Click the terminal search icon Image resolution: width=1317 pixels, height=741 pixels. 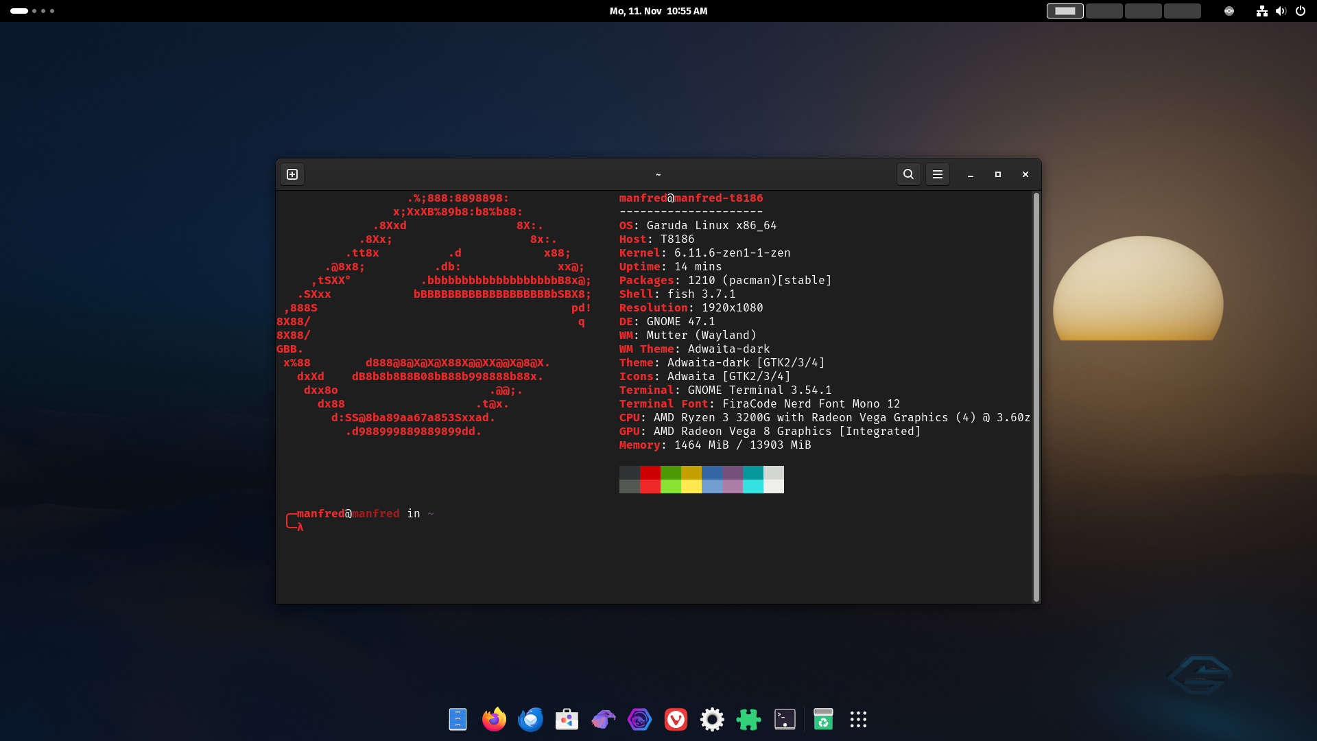pyautogui.click(x=908, y=174)
